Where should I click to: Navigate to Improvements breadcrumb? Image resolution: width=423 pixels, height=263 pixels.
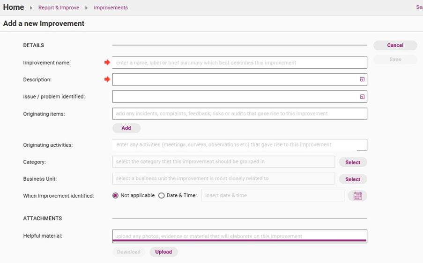[111, 8]
